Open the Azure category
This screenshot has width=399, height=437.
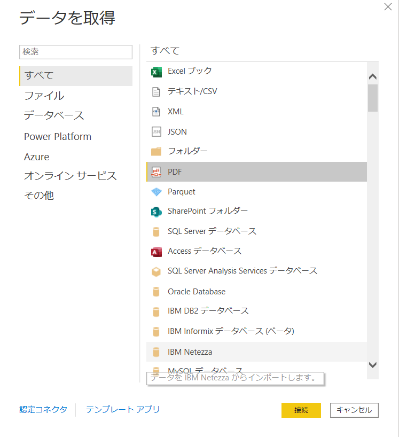click(36, 157)
